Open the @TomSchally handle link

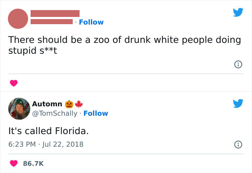tap(55, 113)
